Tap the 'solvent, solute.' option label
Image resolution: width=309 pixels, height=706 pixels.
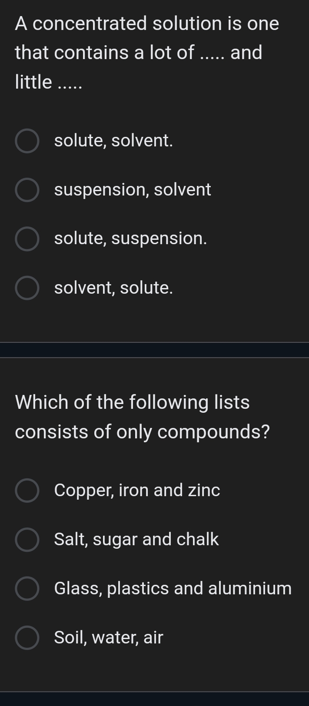(x=113, y=288)
